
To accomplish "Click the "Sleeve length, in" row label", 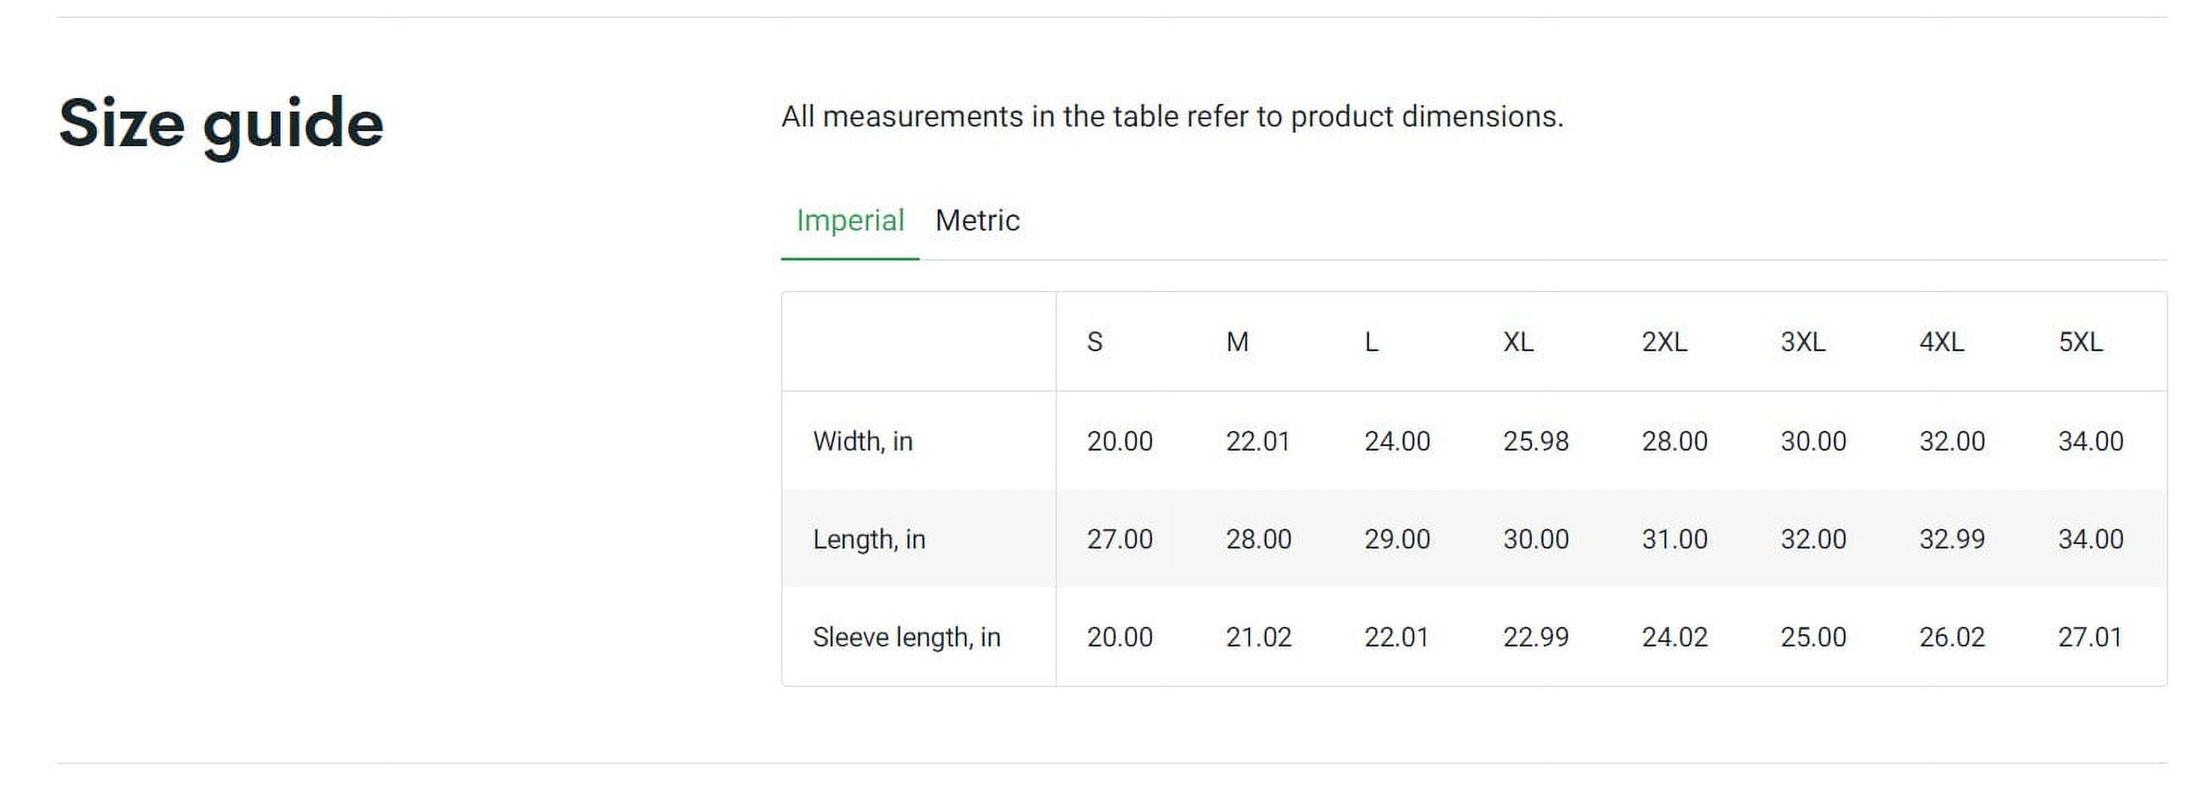I will [906, 637].
